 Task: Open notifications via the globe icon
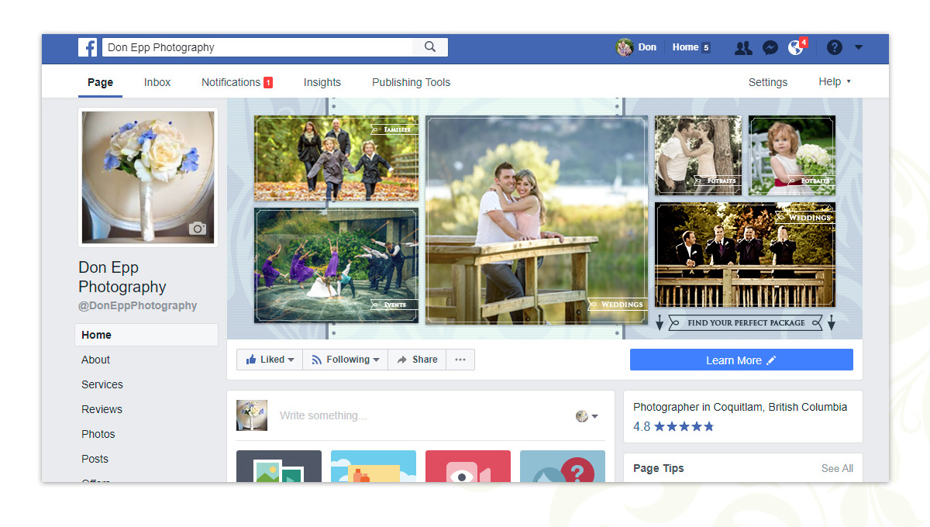pos(795,47)
